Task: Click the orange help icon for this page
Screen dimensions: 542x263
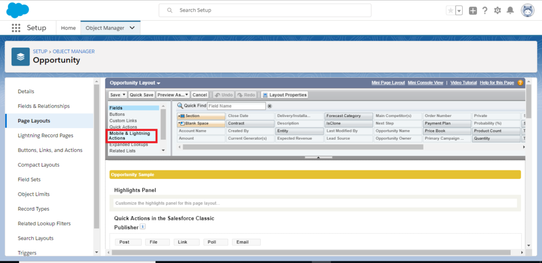Action: [x=520, y=83]
